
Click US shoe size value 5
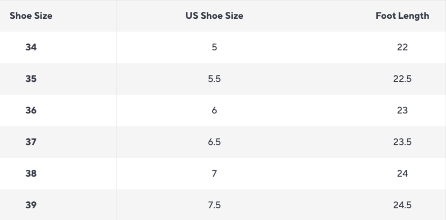coord(214,47)
